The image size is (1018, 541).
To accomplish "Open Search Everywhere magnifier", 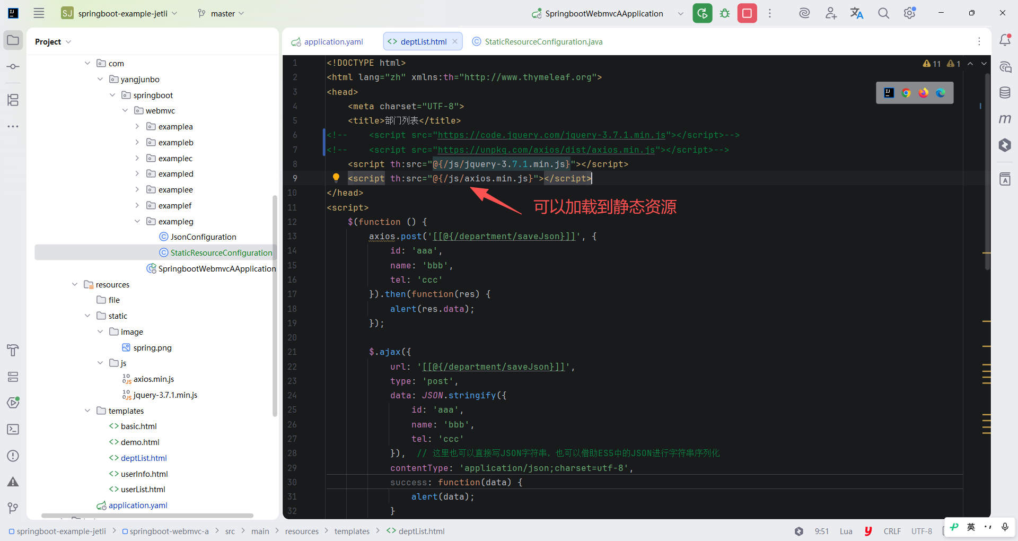I will (883, 13).
